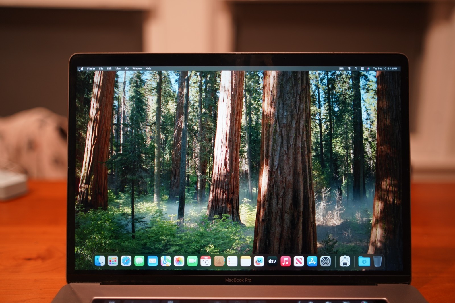Open the Wi-Fi menu

349,69
